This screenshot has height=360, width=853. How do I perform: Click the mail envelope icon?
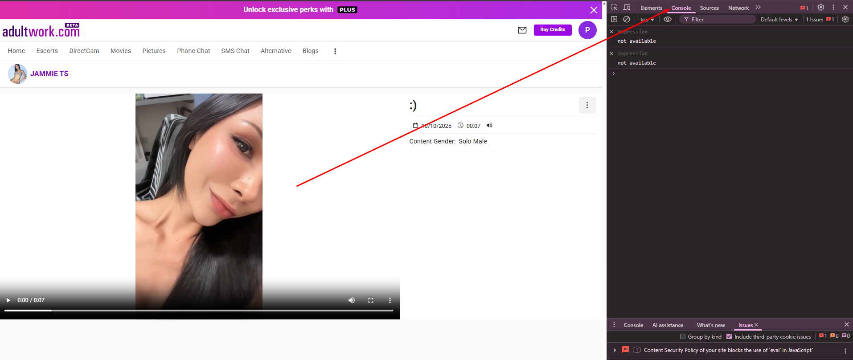(x=522, y=30)
